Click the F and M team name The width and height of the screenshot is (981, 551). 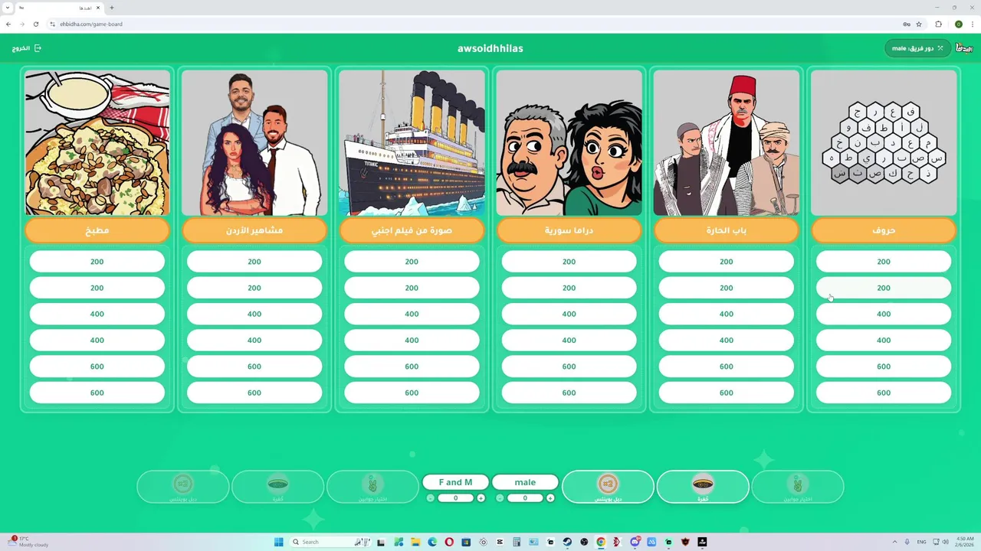[x=455, y=482]
